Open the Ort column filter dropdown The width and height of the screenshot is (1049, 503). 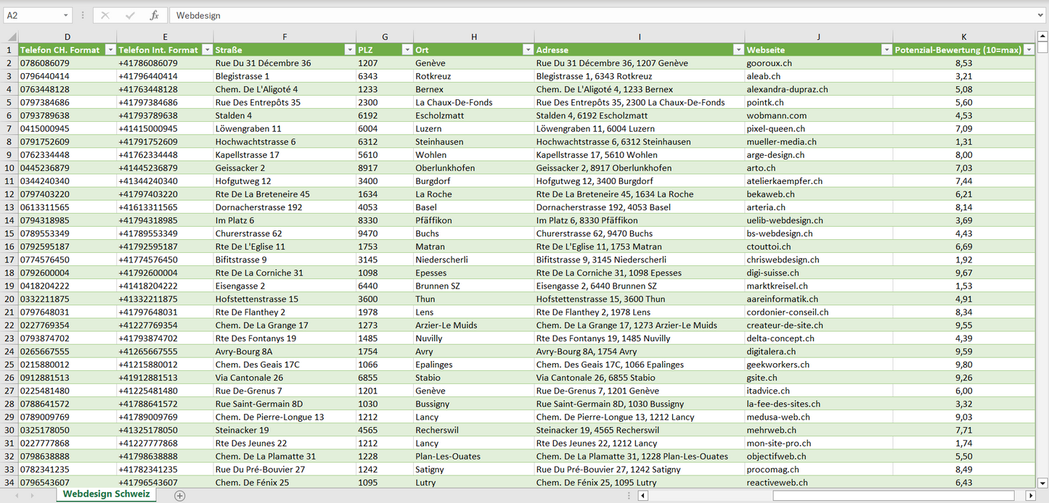[527, 50]
